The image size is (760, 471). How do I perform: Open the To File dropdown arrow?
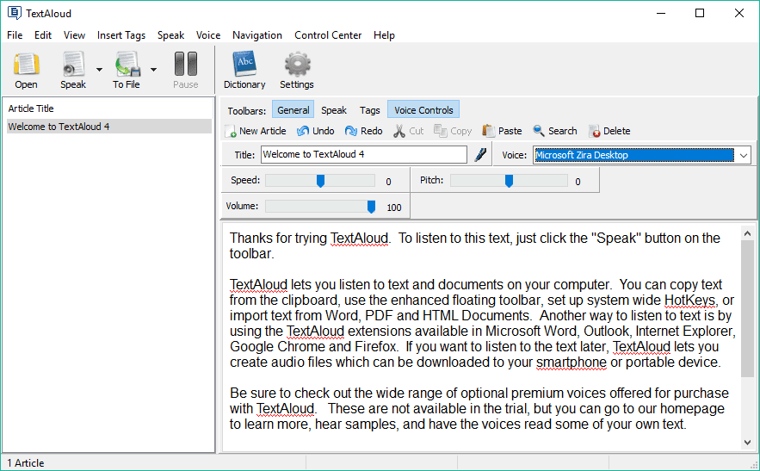(154, 70)
